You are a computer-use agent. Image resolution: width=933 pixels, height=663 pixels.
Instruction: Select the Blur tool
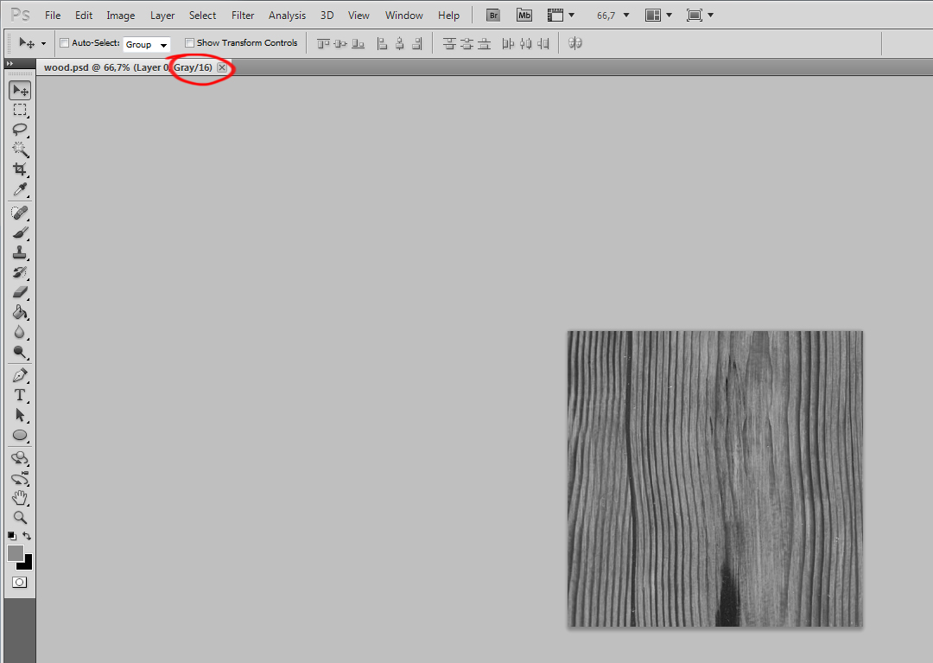[x=20, y=332]
